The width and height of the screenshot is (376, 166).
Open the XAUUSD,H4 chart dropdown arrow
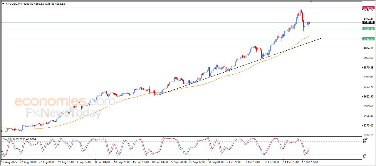pos(3,4)
